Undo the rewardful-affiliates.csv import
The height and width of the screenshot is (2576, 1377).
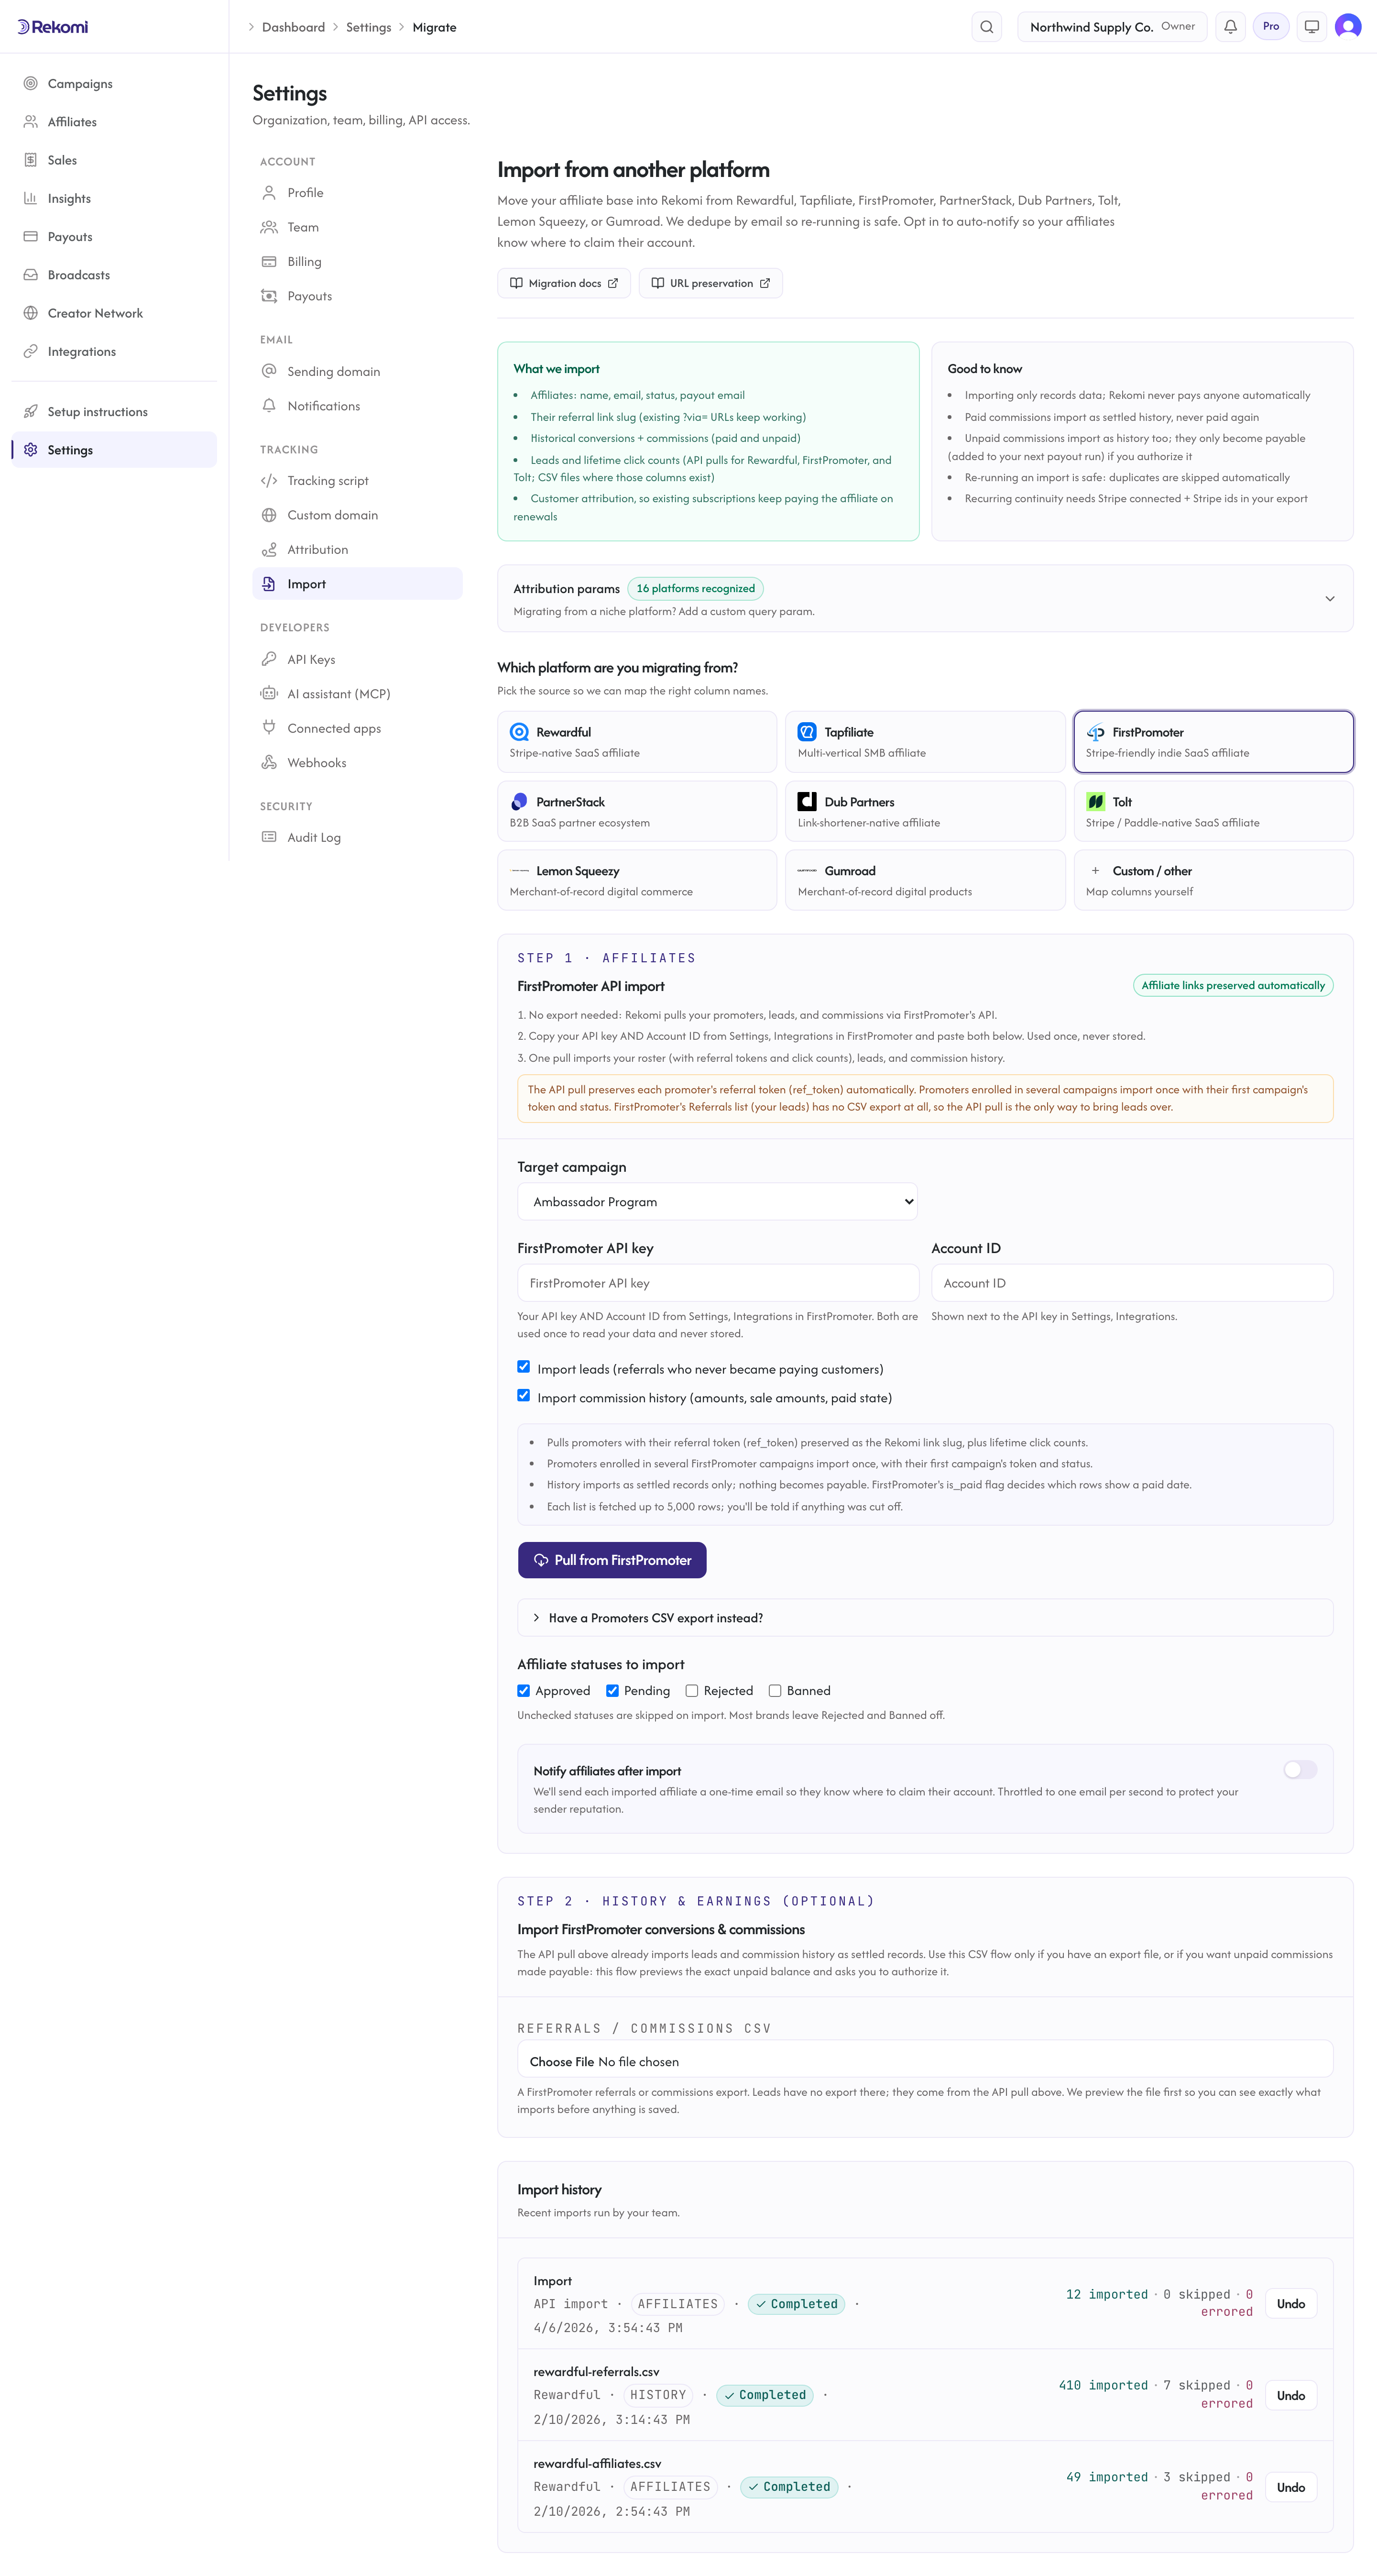pyautogui.click(x=1290, y=2487)
